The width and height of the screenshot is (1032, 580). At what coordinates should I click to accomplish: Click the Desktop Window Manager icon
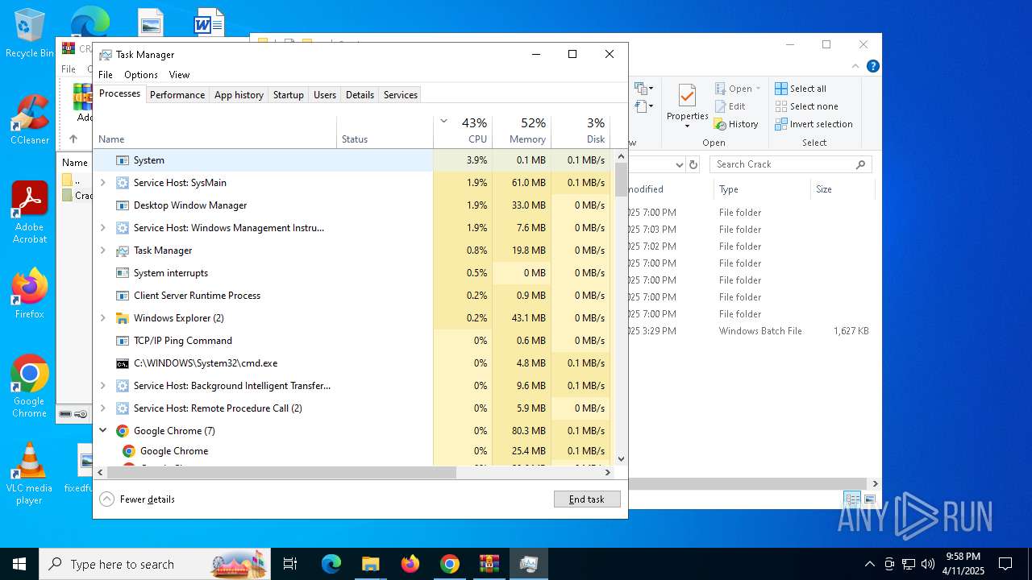pyautogui.click(x=123, y=205)
